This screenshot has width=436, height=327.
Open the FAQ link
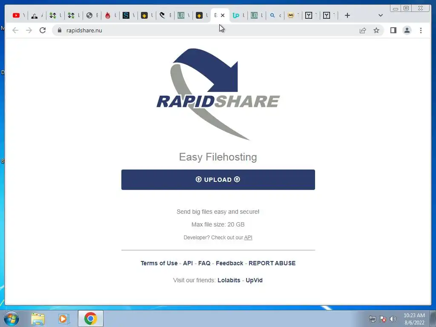[204, 263]
